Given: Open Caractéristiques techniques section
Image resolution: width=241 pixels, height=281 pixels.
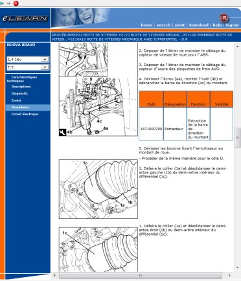Looking at the screenshot, I should click(22, 79).
